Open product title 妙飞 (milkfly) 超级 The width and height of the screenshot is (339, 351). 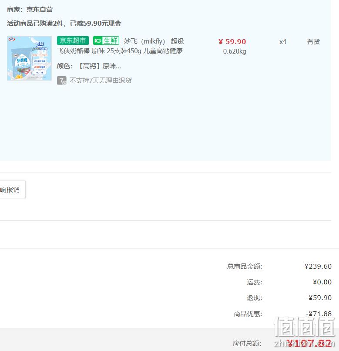[154, 41]
